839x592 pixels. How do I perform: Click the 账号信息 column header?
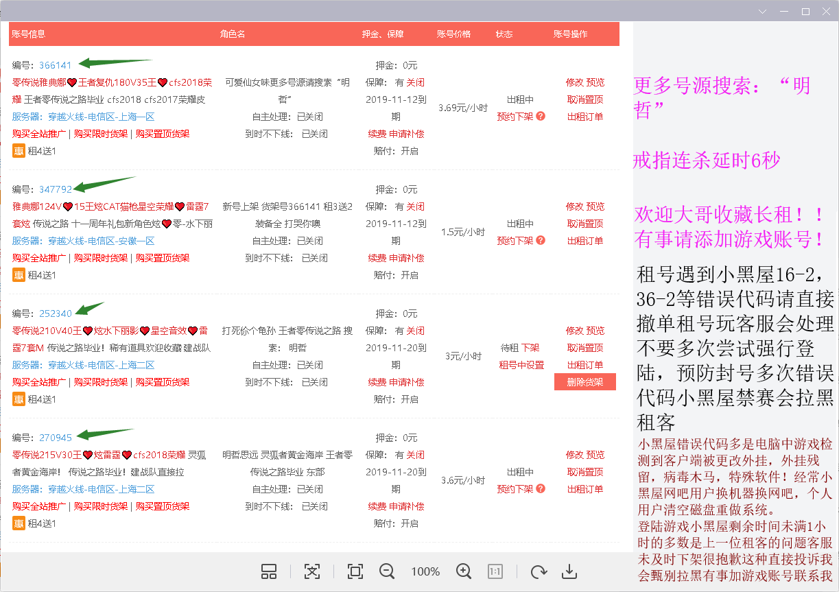(29, 34)
